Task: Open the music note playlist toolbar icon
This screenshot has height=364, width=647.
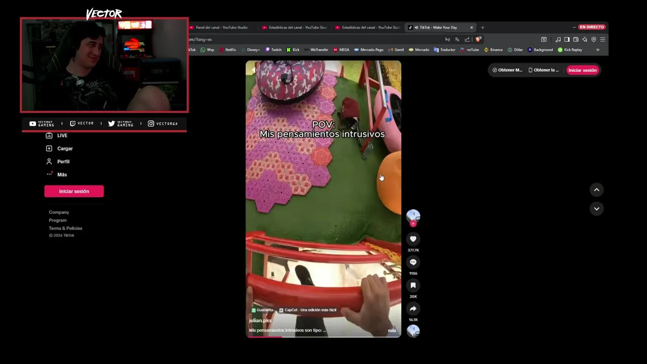Action: coord(558,39)
